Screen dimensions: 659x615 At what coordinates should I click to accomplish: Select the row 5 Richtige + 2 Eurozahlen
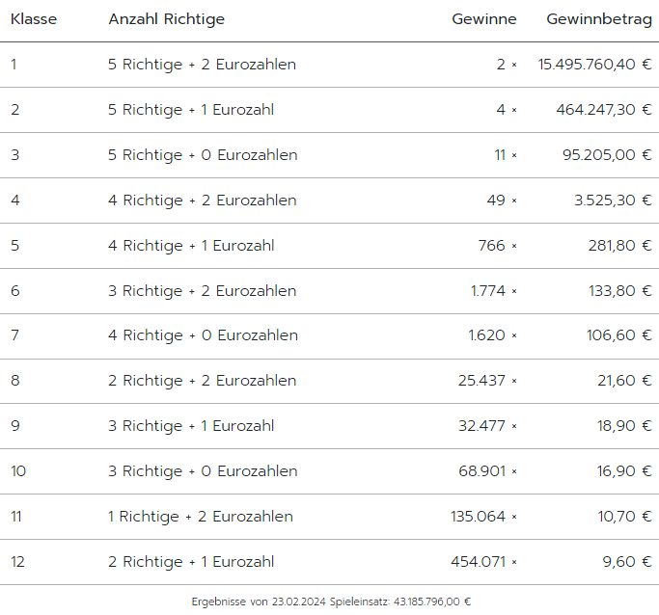click(x=202, y=65)
